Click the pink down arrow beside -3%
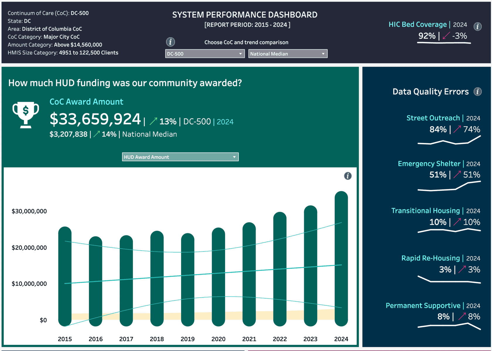This screenshot has height=351, width=492. click(x=446, y=36)
